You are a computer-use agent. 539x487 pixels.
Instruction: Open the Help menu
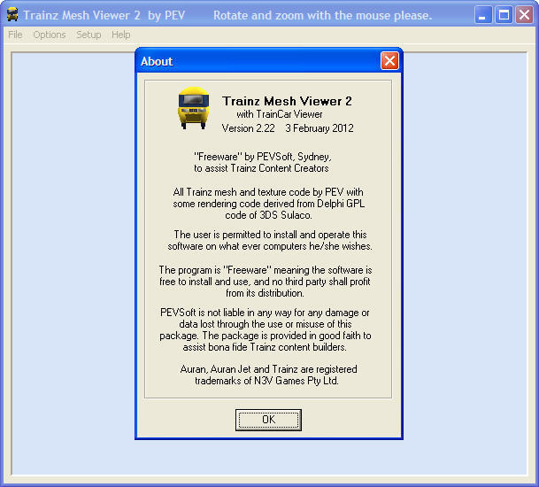click(121, 35)
